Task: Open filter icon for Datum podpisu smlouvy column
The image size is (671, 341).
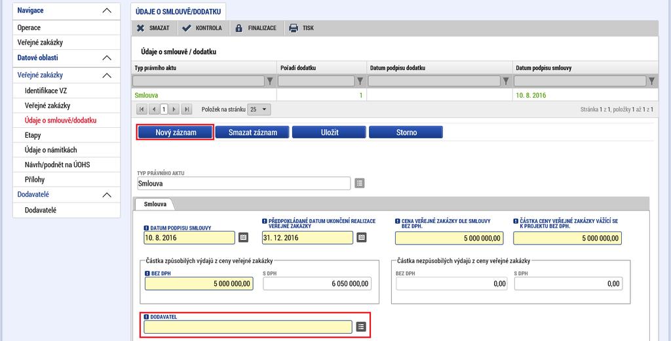Action: coord(652,81)
